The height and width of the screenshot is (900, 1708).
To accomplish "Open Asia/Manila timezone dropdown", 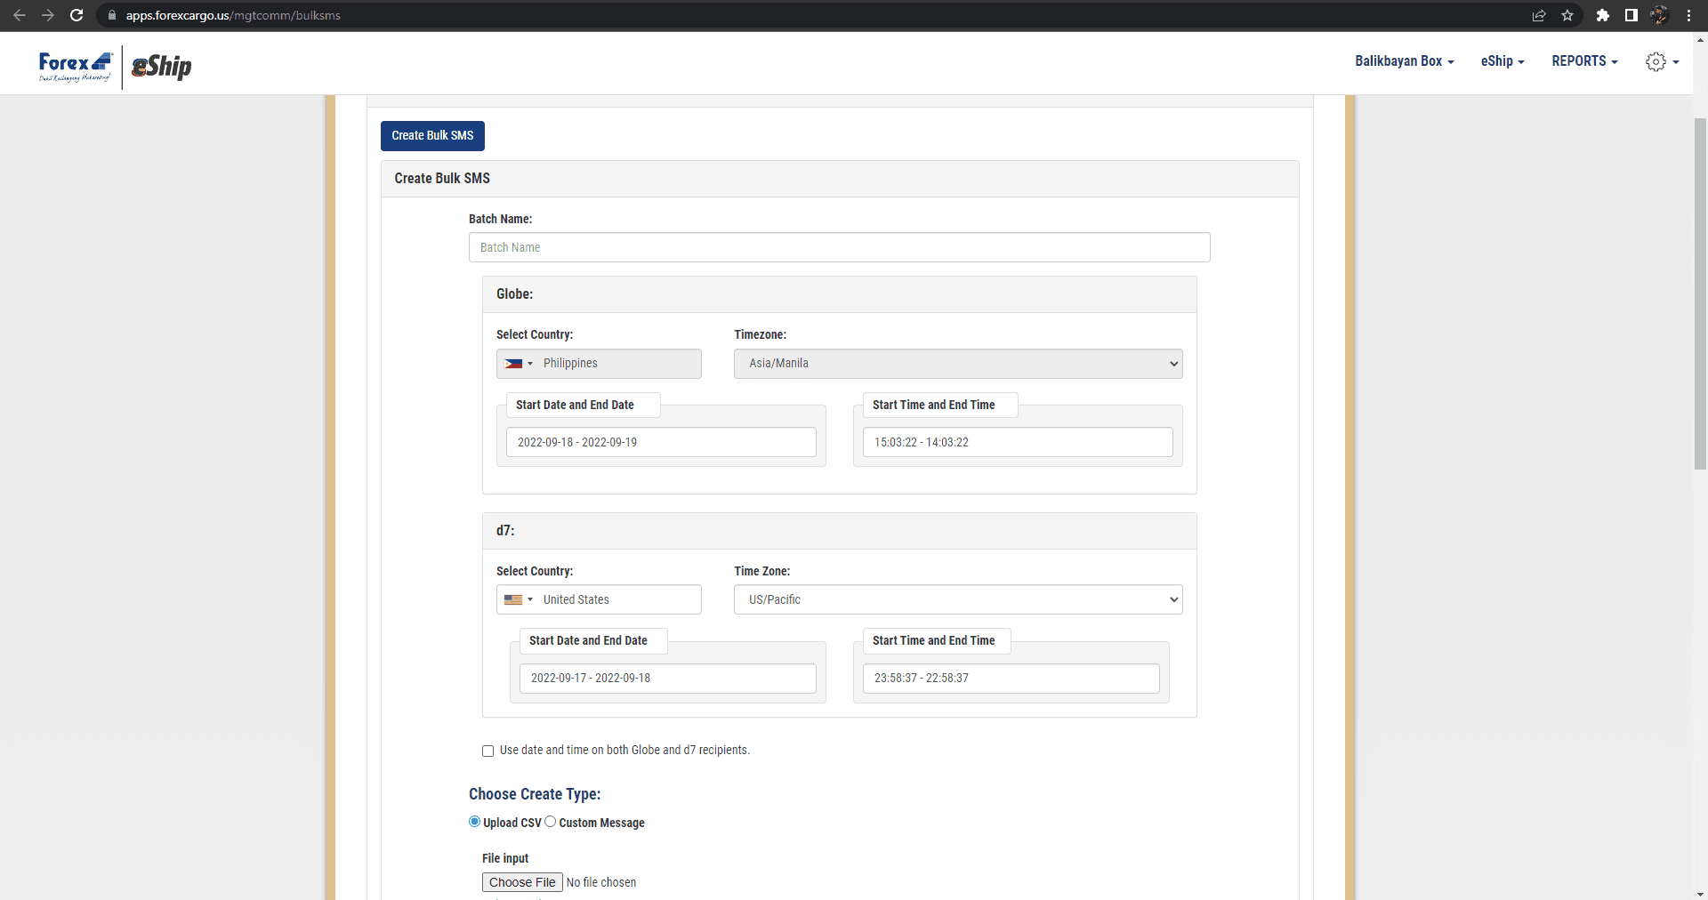I will (x=958, y=364).
